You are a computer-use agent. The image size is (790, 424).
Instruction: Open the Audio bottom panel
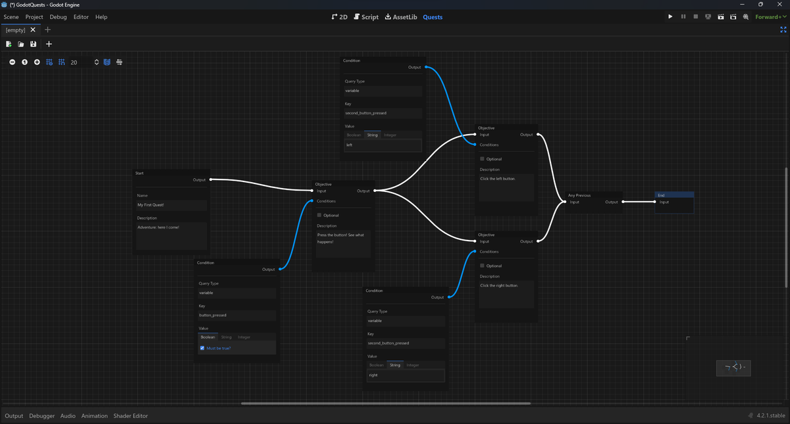(68, 415)
